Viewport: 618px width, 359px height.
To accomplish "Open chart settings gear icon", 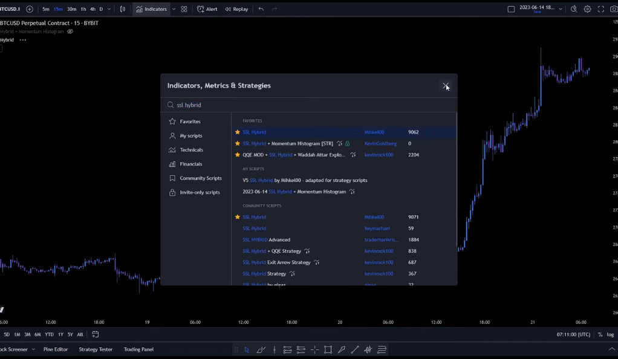I will click(x=587, y=8).
